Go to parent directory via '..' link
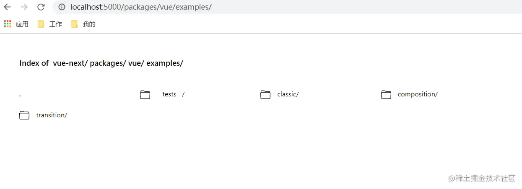The image size is (522, 189). pyautogui.click(x=20, y=95)
